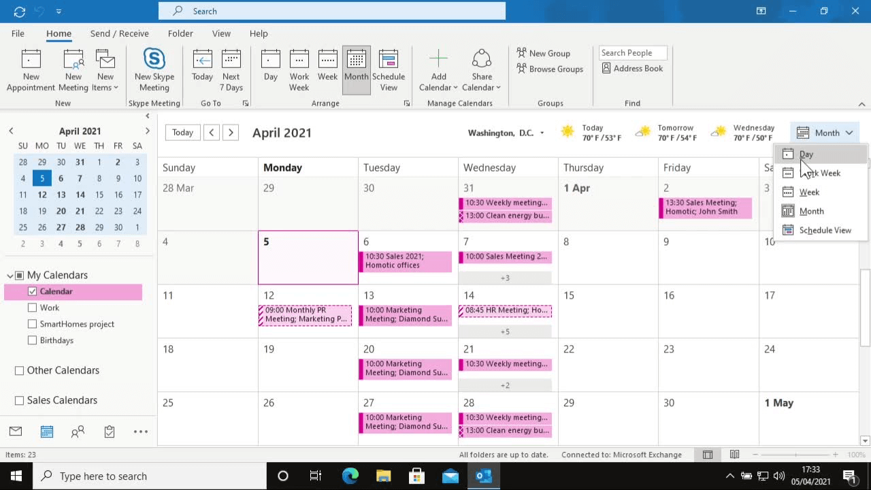This screenshot has width=871, height=490.
Task: Collapse the My Calendars group
Action: [10, 276]
